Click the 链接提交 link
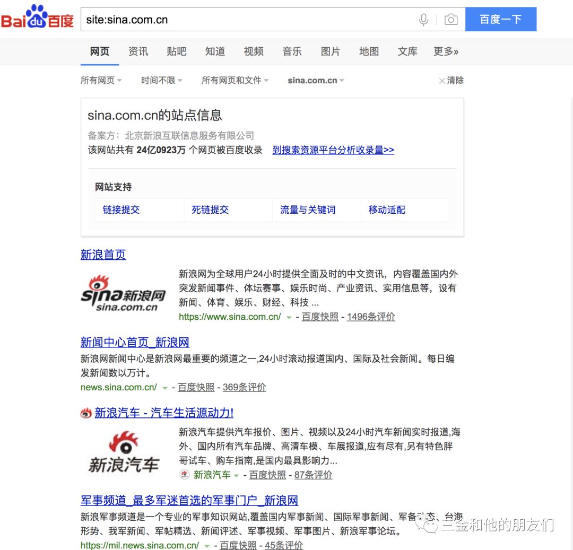Viewport: 573px width, 550px height. coord(121,209)
